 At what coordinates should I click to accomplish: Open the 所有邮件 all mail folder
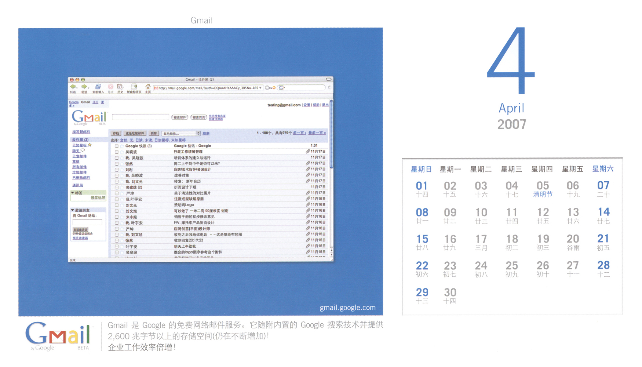[x=79, y=167]
